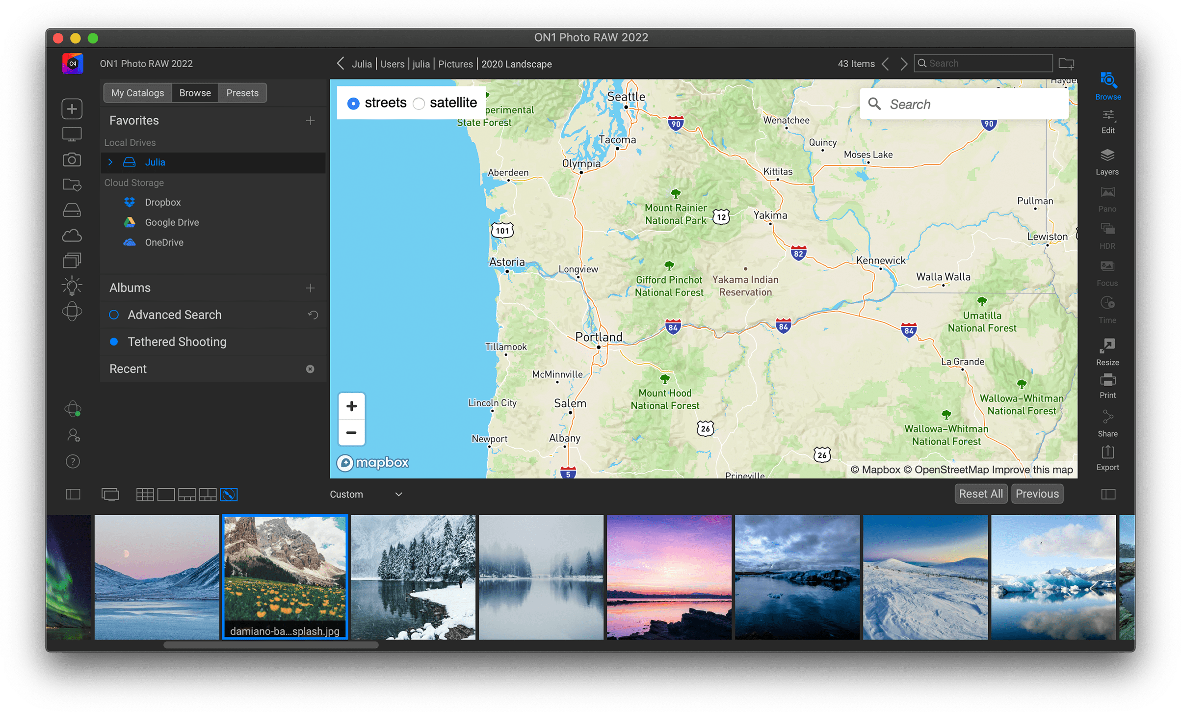Toggle the right panel visibility

click(x=1108, y=494)
